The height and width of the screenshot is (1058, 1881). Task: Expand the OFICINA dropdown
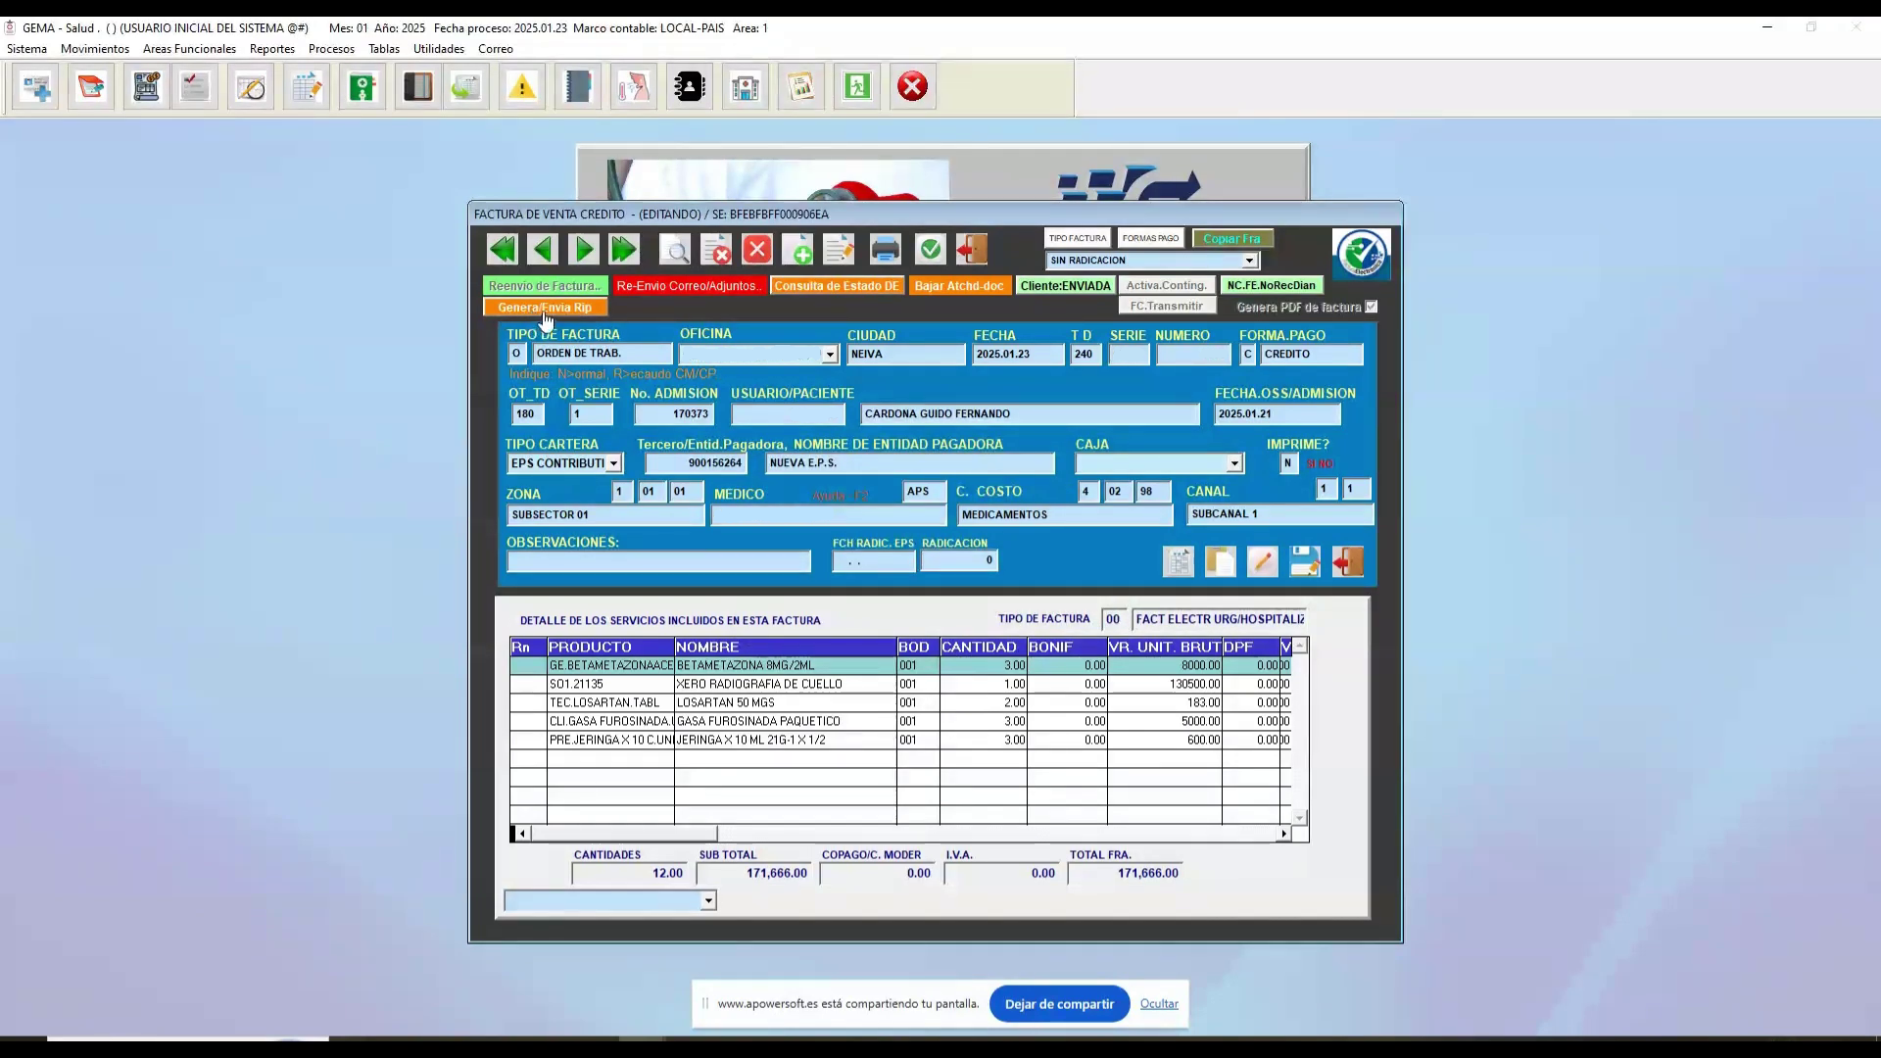pyautogui.click(x=830, y=355)
